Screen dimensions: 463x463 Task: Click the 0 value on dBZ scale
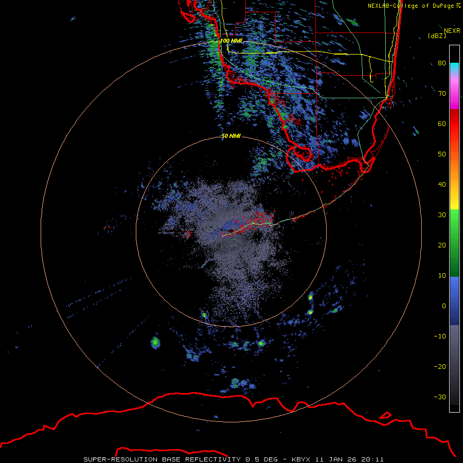[x=444, y=306]
